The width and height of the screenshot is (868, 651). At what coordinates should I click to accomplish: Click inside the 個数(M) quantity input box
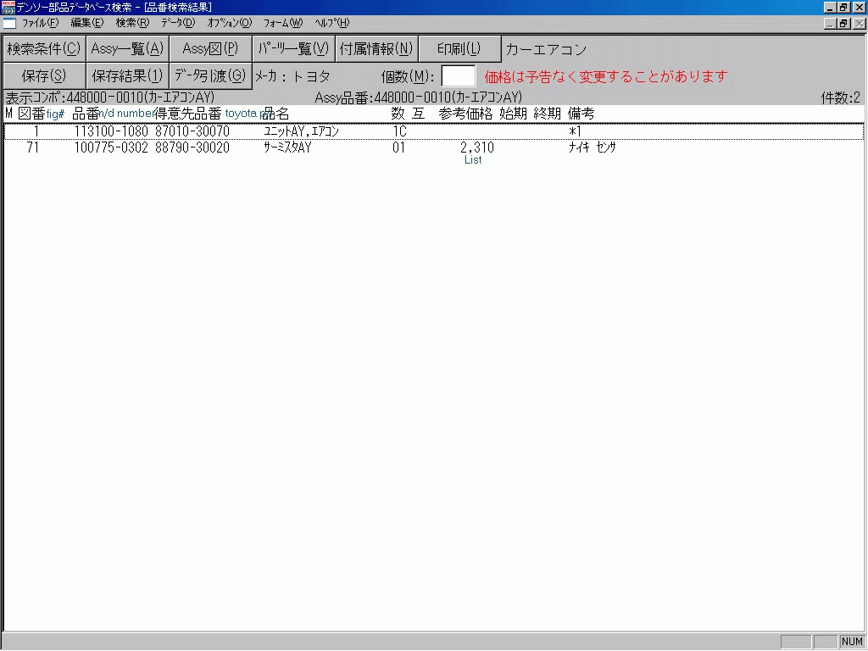[459, 75]
